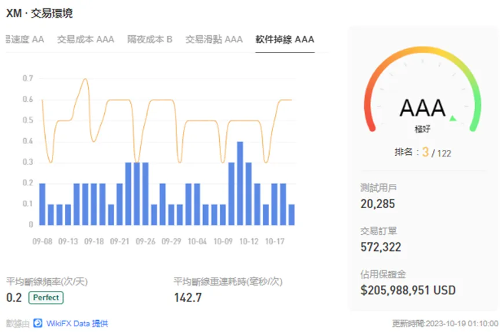Viewport: 500px width, 332px height.
Task: Click the WikiFX logo icon
Action: coord(38,323)
